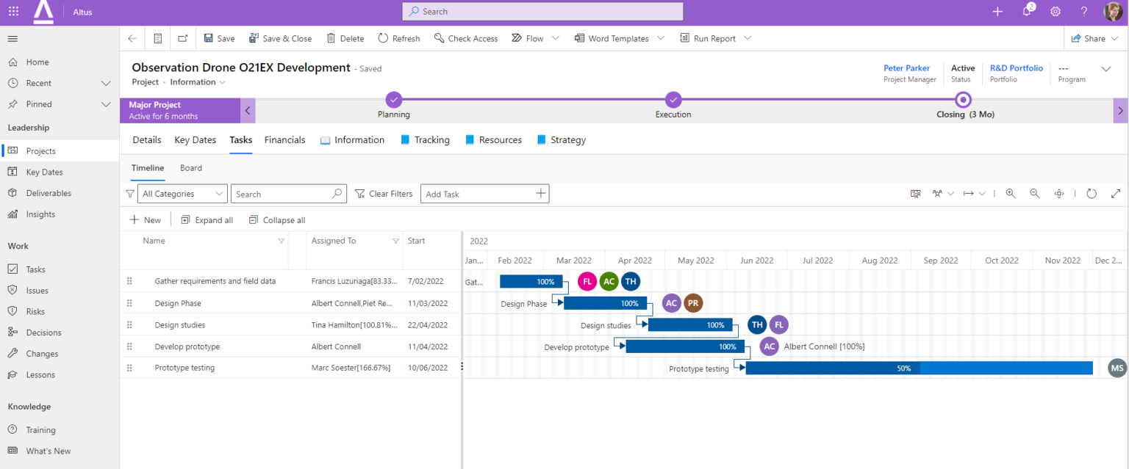Open the All Categories dropdown
The image size is (1129, 469).
coord(182,193)
